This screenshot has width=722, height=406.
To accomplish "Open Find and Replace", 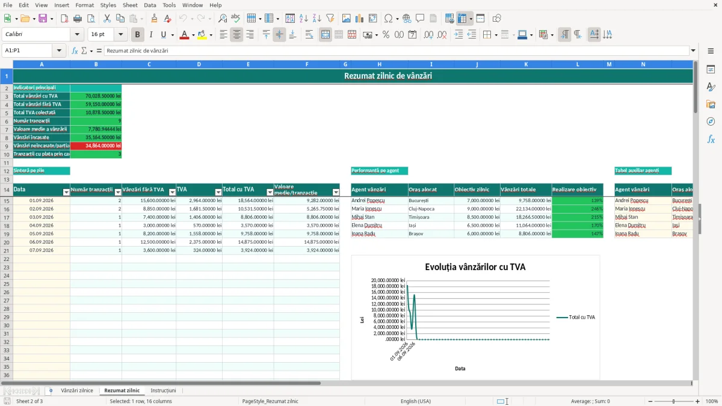I will 223,19.
